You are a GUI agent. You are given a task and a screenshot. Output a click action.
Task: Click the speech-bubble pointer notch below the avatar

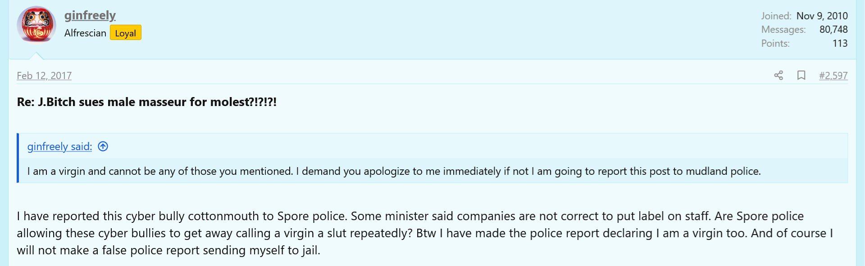click(x=36, y=56)
